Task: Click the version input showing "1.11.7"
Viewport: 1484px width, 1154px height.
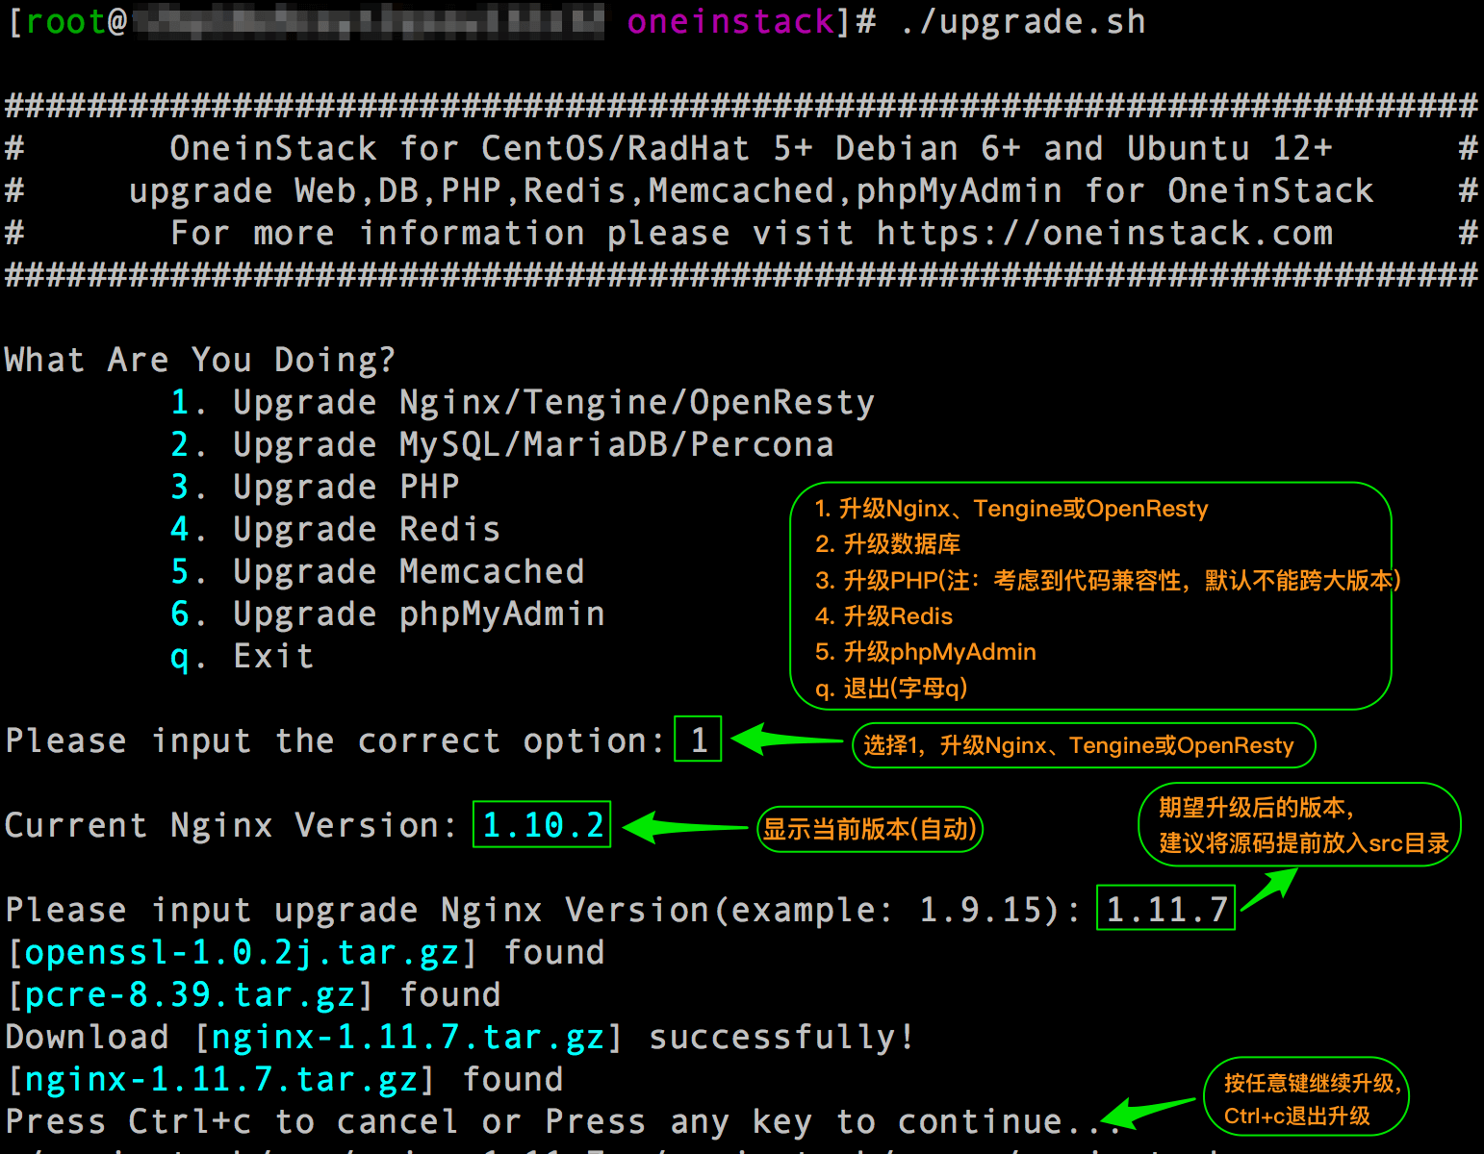Action: pyautogui.click(x=1164, y=908)
